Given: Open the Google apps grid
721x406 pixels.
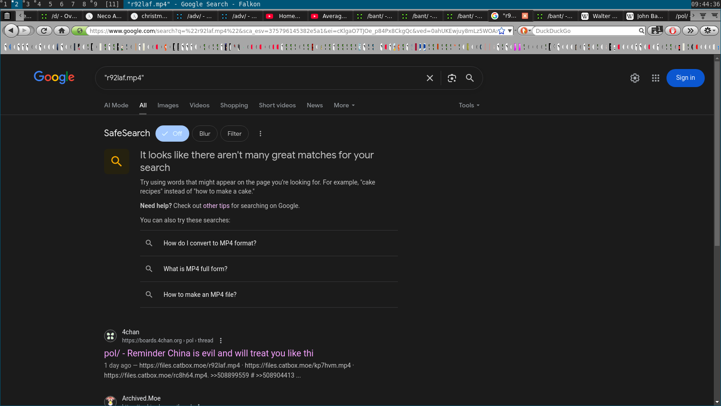Looking at the screenshot, I should click(x=656, y=78).
